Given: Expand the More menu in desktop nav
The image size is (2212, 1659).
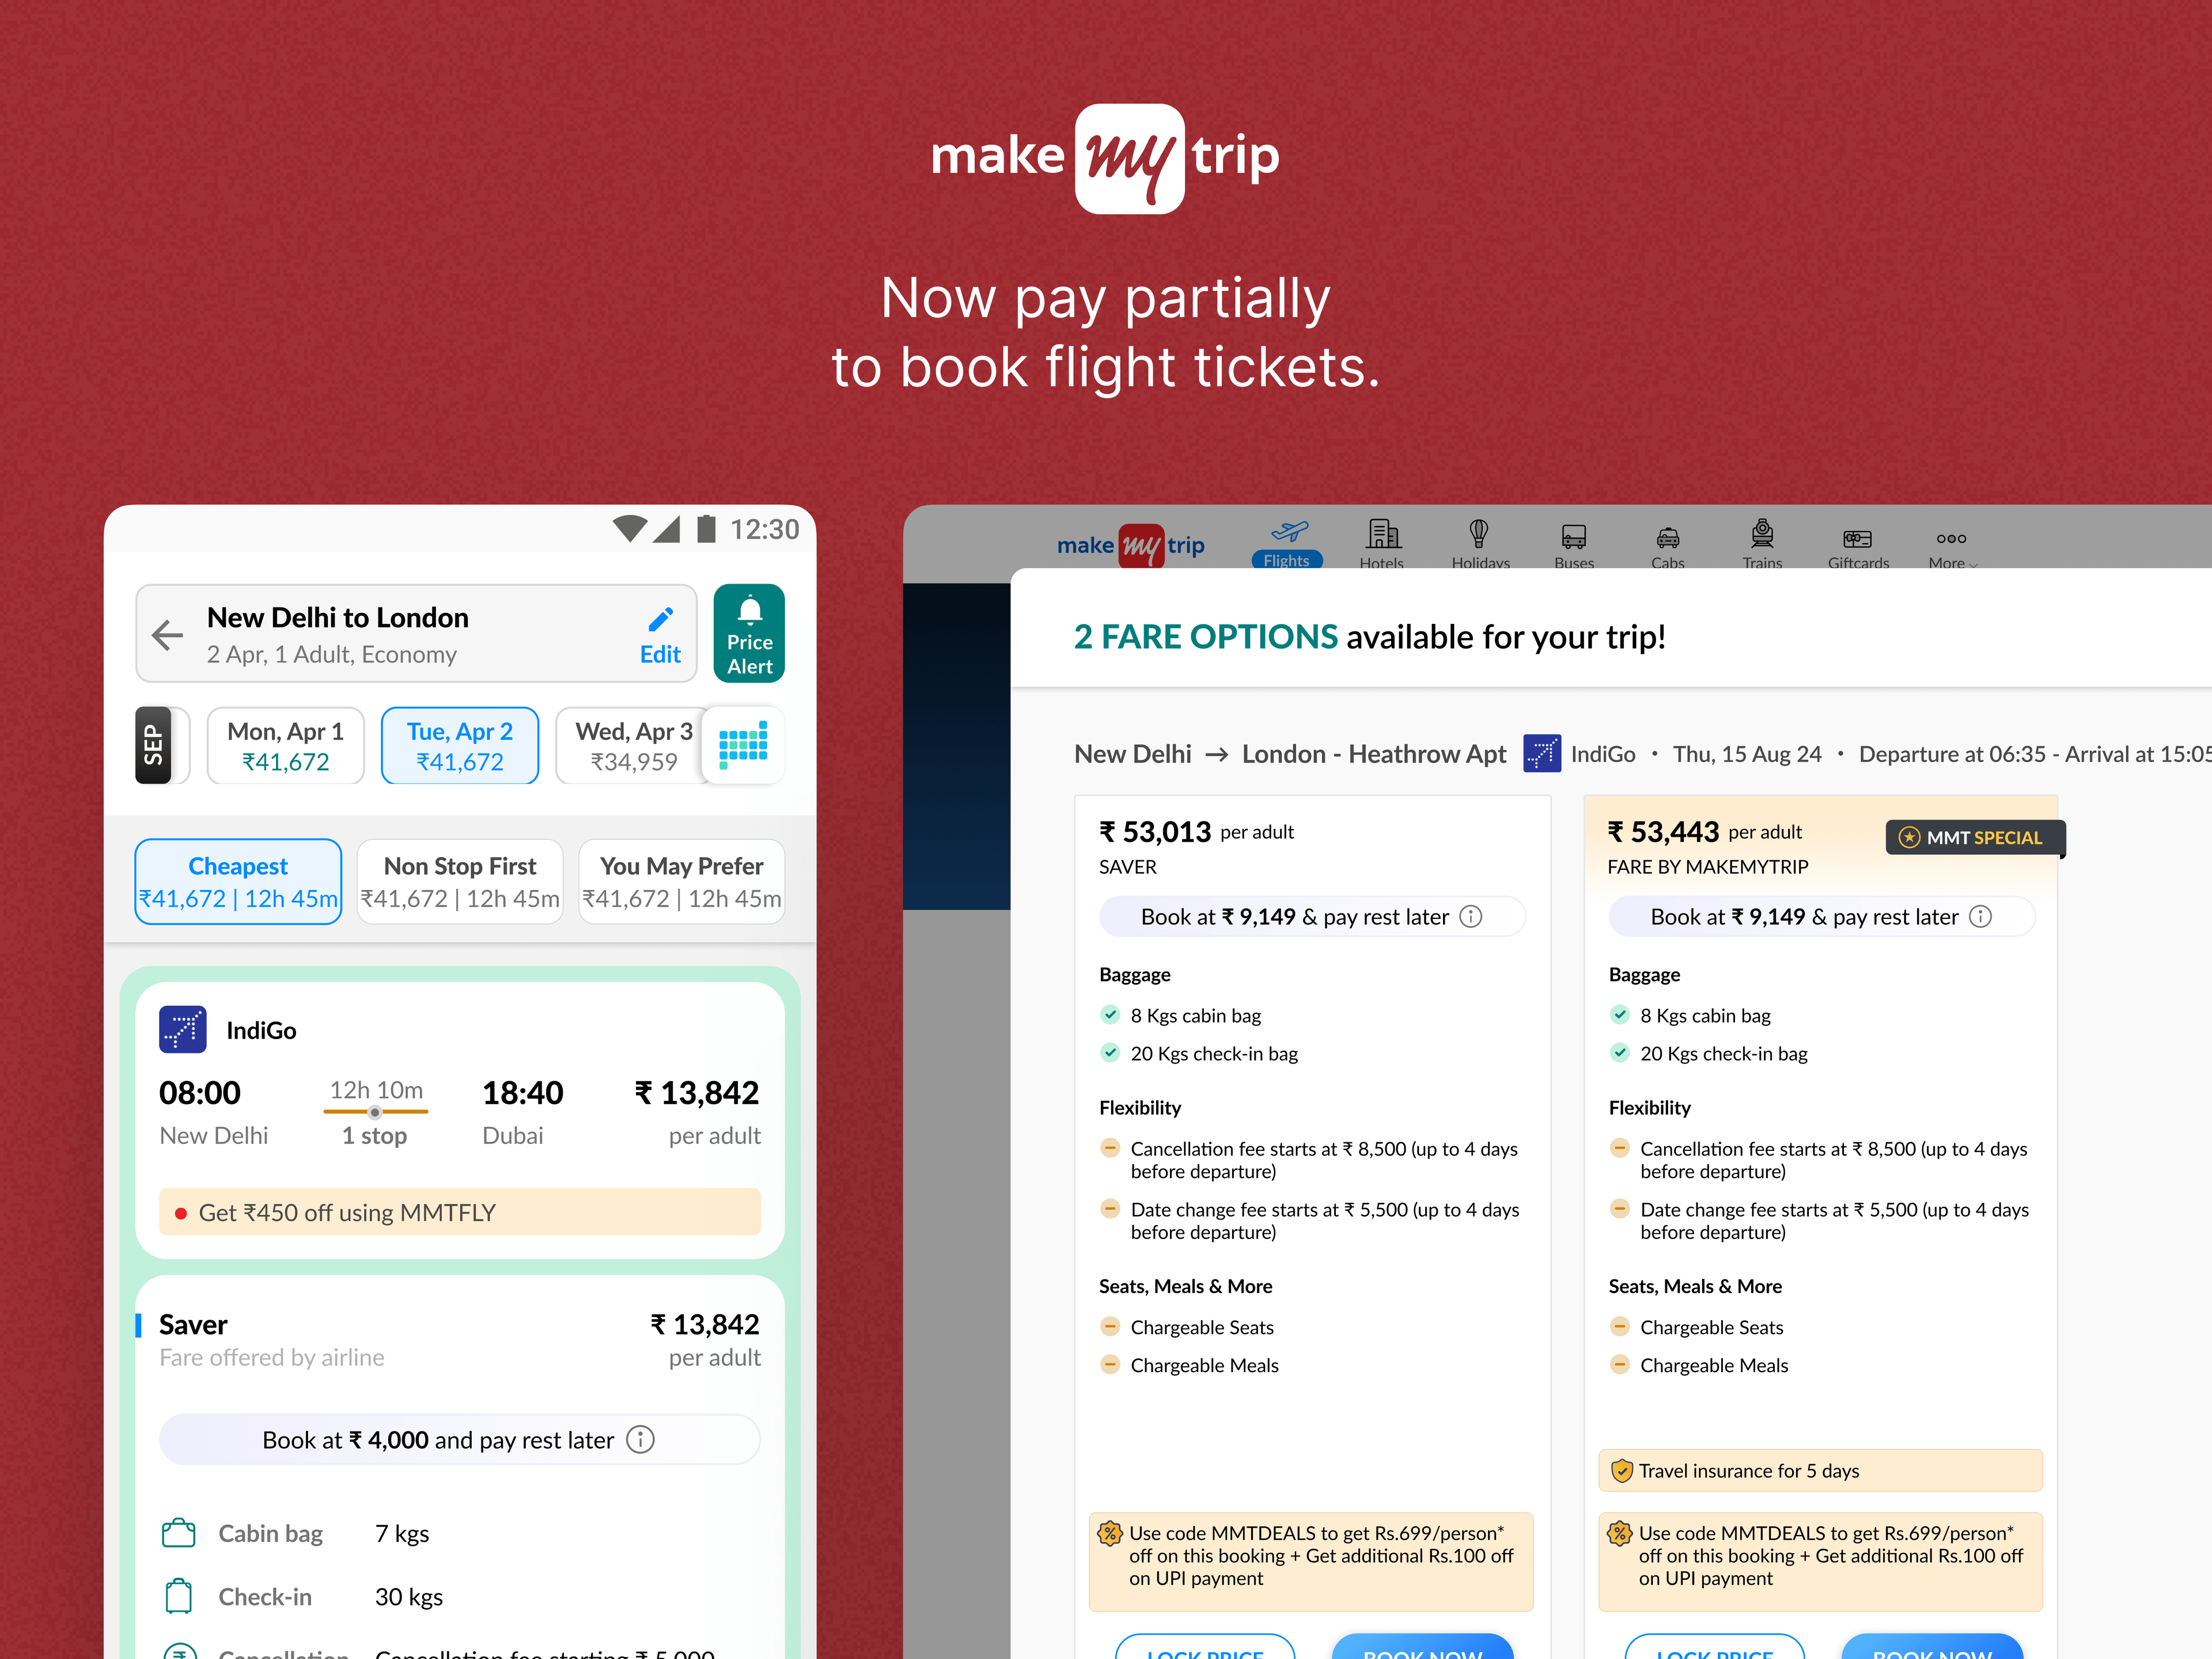Looking at the screenshot, I should point(1952,549).
